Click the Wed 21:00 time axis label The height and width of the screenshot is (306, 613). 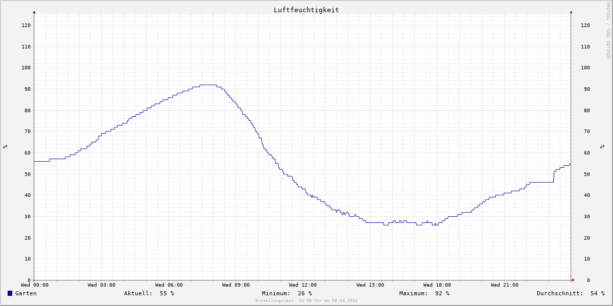pyautogui.click(x=504, y=285)
